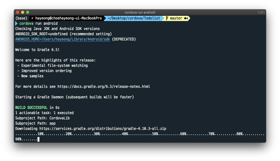This screenshot has height=161, width=280.
Task: Click '1 actionable task: 1 executed' line
Action: point(44,113)
